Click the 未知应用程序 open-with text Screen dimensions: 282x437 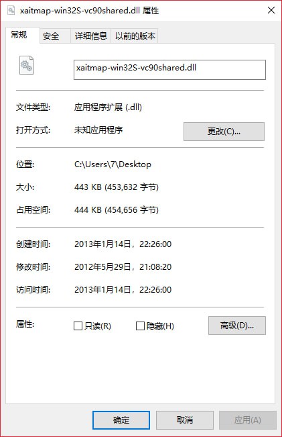pos(98,130)
